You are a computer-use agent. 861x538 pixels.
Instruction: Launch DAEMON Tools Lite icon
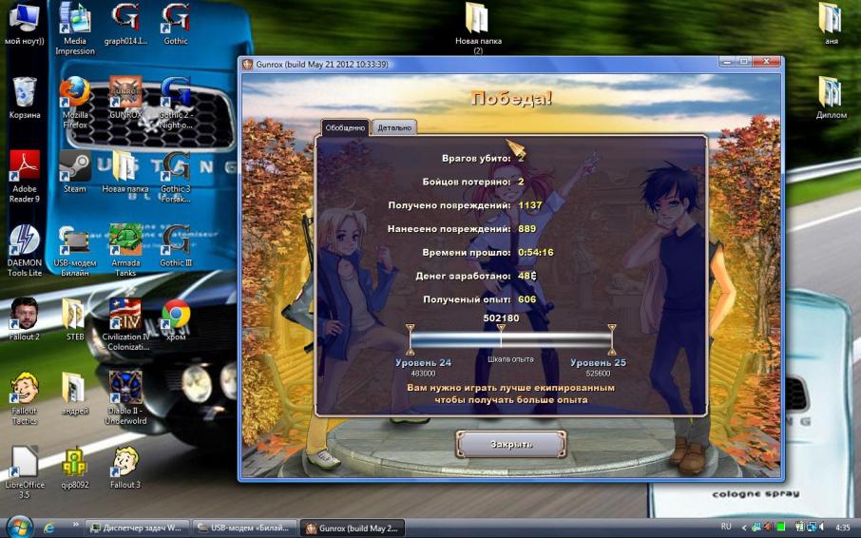click(x=24, y=241)
